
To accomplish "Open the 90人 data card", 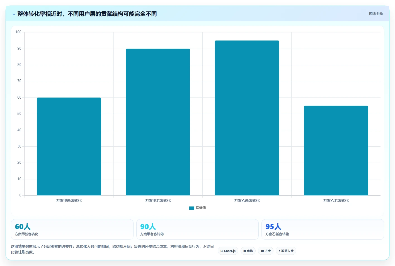I will coord(197,229).
